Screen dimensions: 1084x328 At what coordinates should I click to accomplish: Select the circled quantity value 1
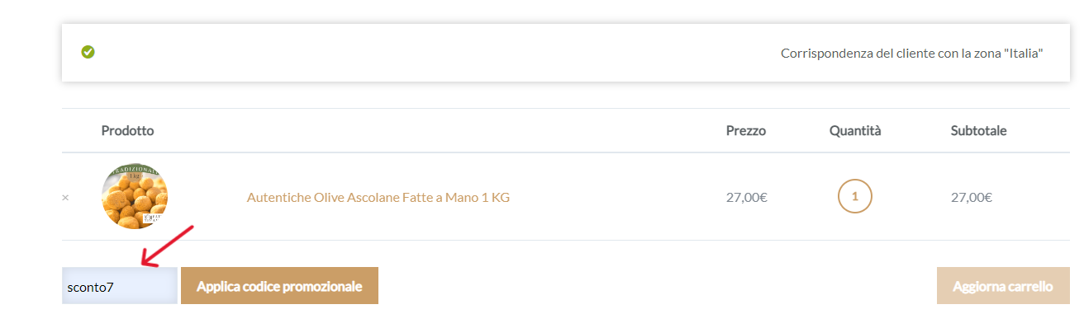click(x=855, y=197)
